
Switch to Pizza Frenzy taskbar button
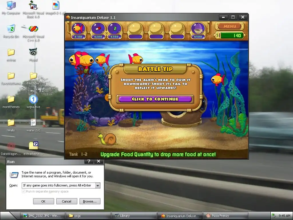pyautogui.click(x=226, y=216)
